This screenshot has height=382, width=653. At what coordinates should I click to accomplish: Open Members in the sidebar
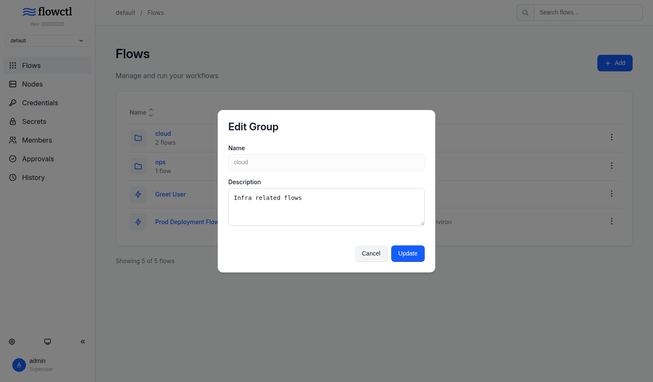(x=47, y=140)
